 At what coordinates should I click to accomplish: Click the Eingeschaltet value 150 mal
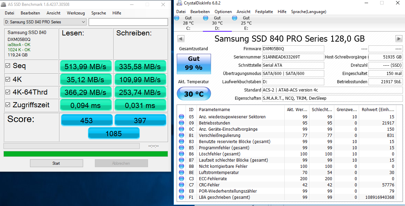[x=386, y=73]
